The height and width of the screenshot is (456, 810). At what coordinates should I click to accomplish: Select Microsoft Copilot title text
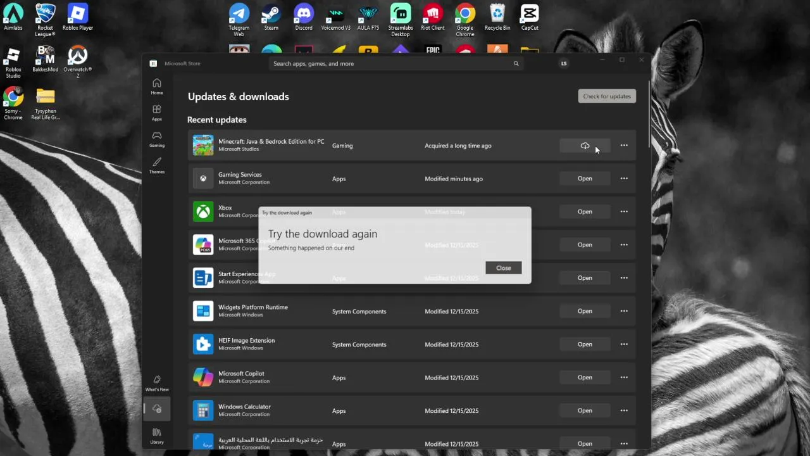click(241, 374)
